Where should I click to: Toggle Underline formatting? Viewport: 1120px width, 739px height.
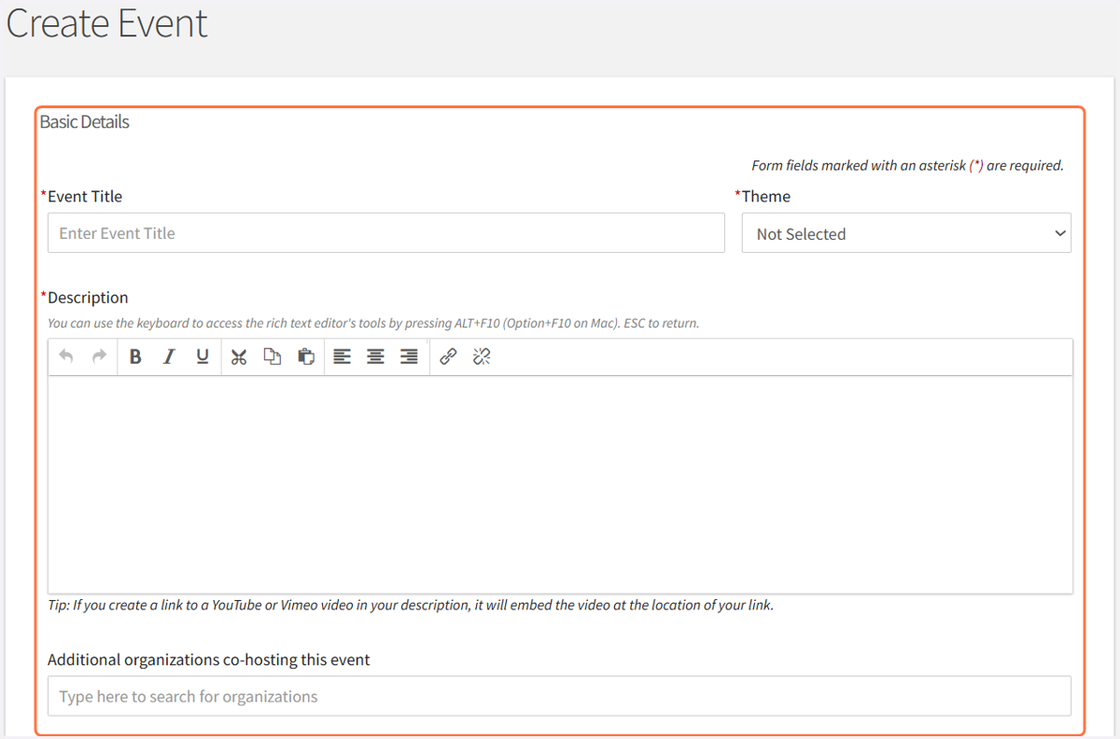click(x=203, y=356)
